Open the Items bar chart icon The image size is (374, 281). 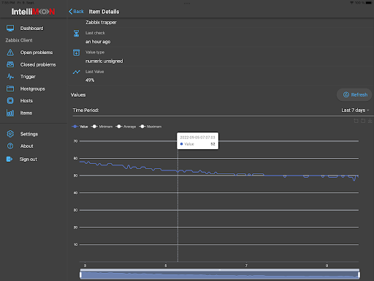[x=10, y=113]
